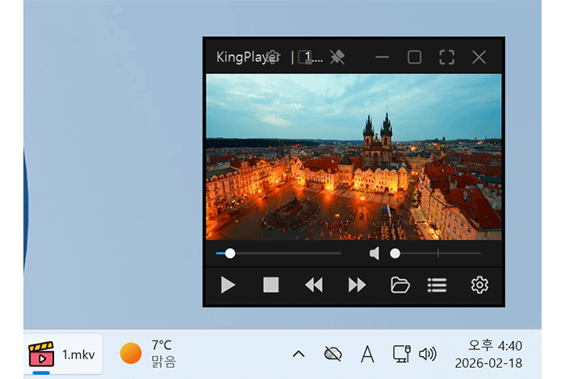
Task: Maximize the KingPlayer window
Action: [x=414, y=57]
